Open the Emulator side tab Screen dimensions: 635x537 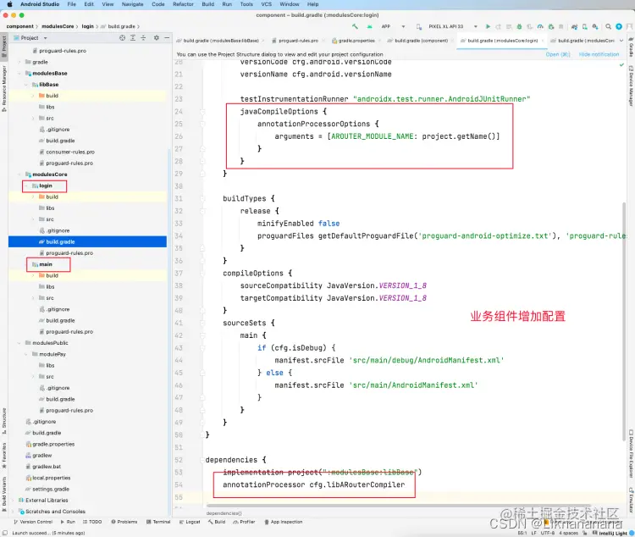tap(631, 500)
